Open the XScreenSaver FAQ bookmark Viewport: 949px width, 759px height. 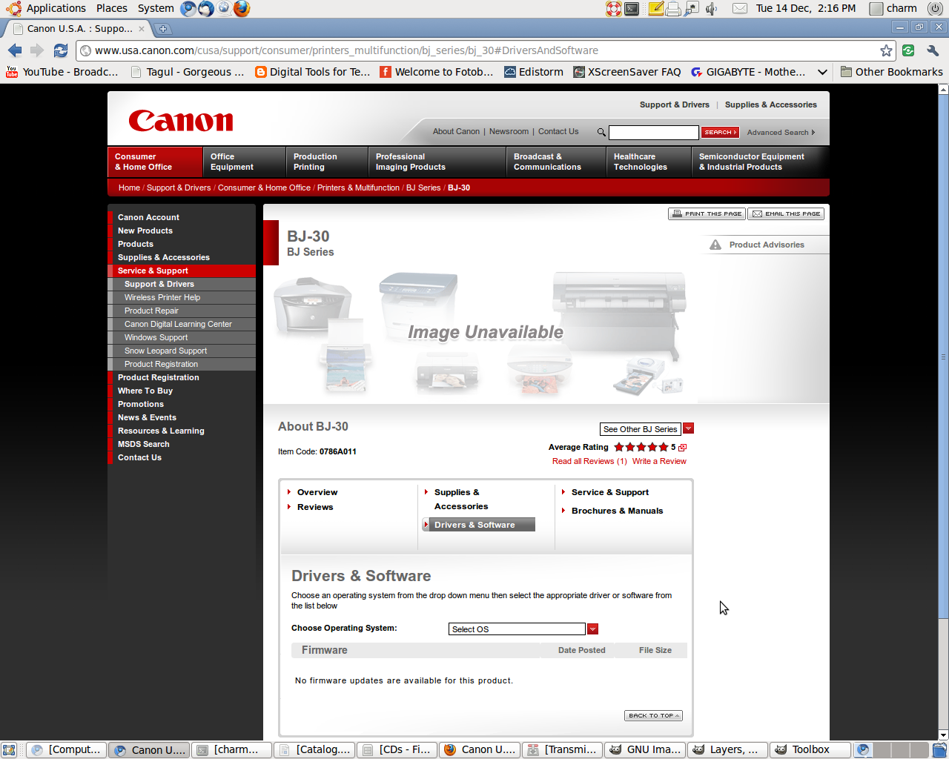tap(627, 72)
